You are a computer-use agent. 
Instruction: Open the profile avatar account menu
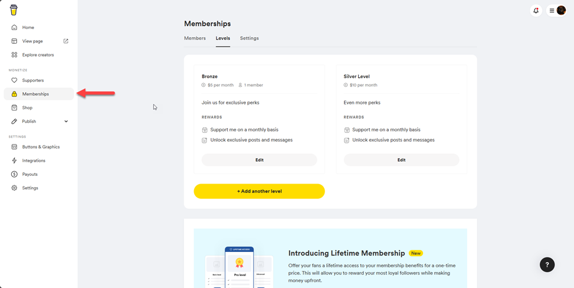point(561,11)
